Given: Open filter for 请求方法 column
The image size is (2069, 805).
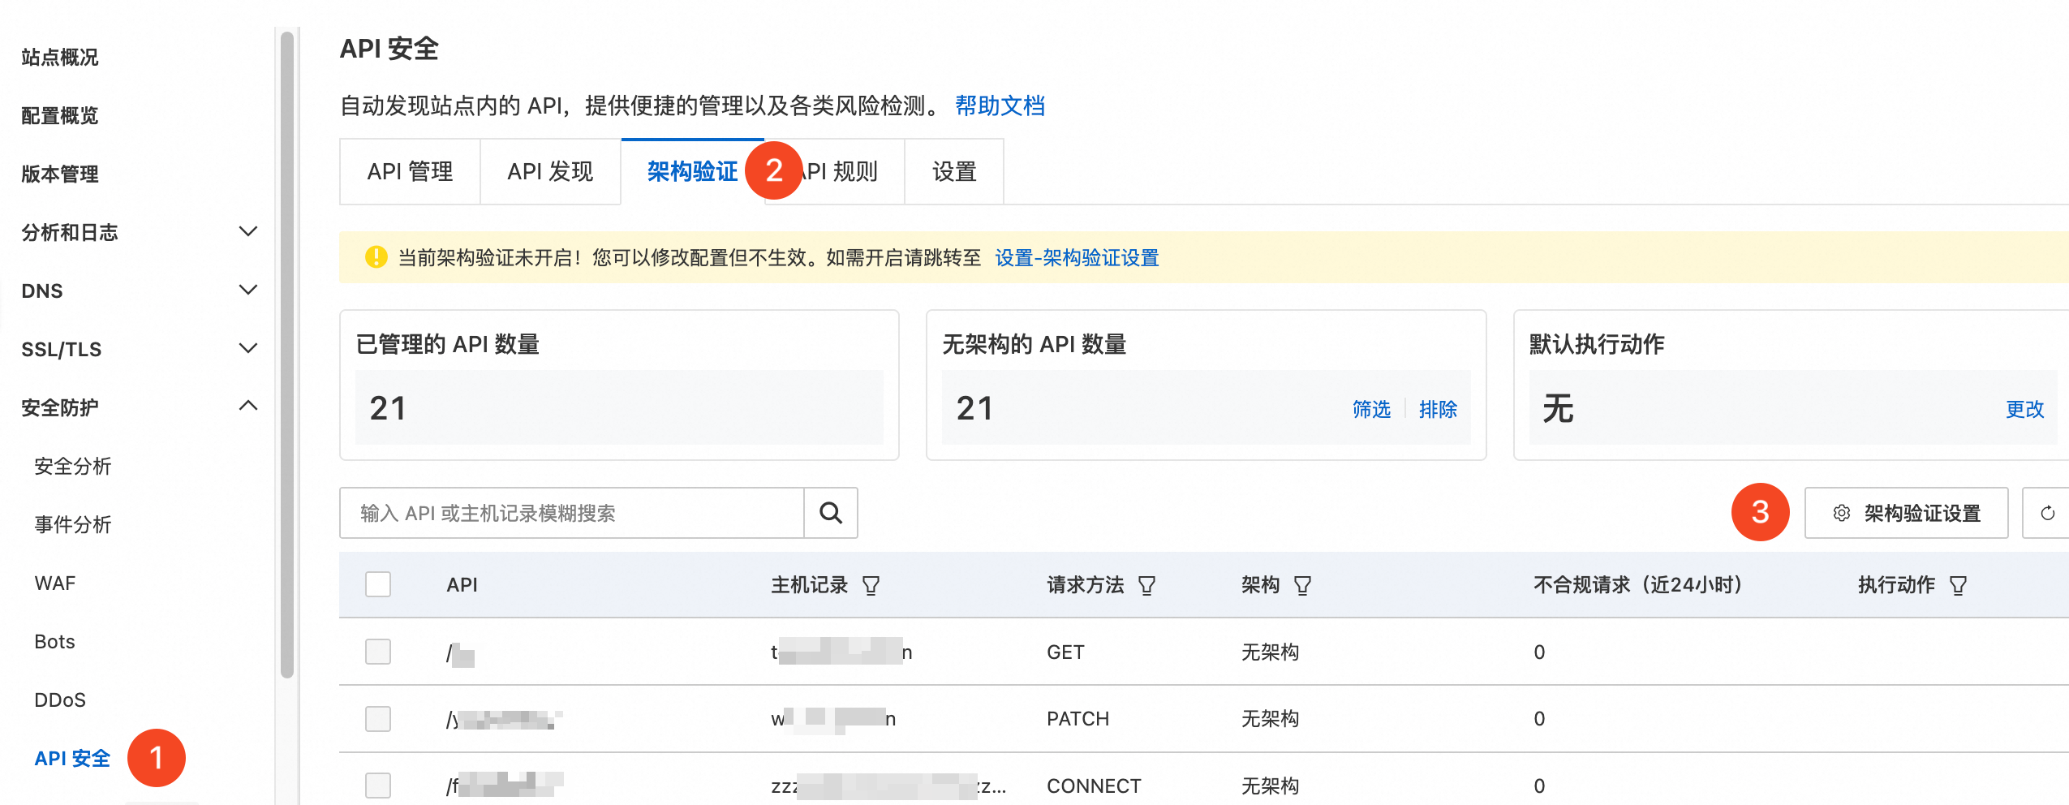Looking at the screenshot, I should [x=1146, y=585].
